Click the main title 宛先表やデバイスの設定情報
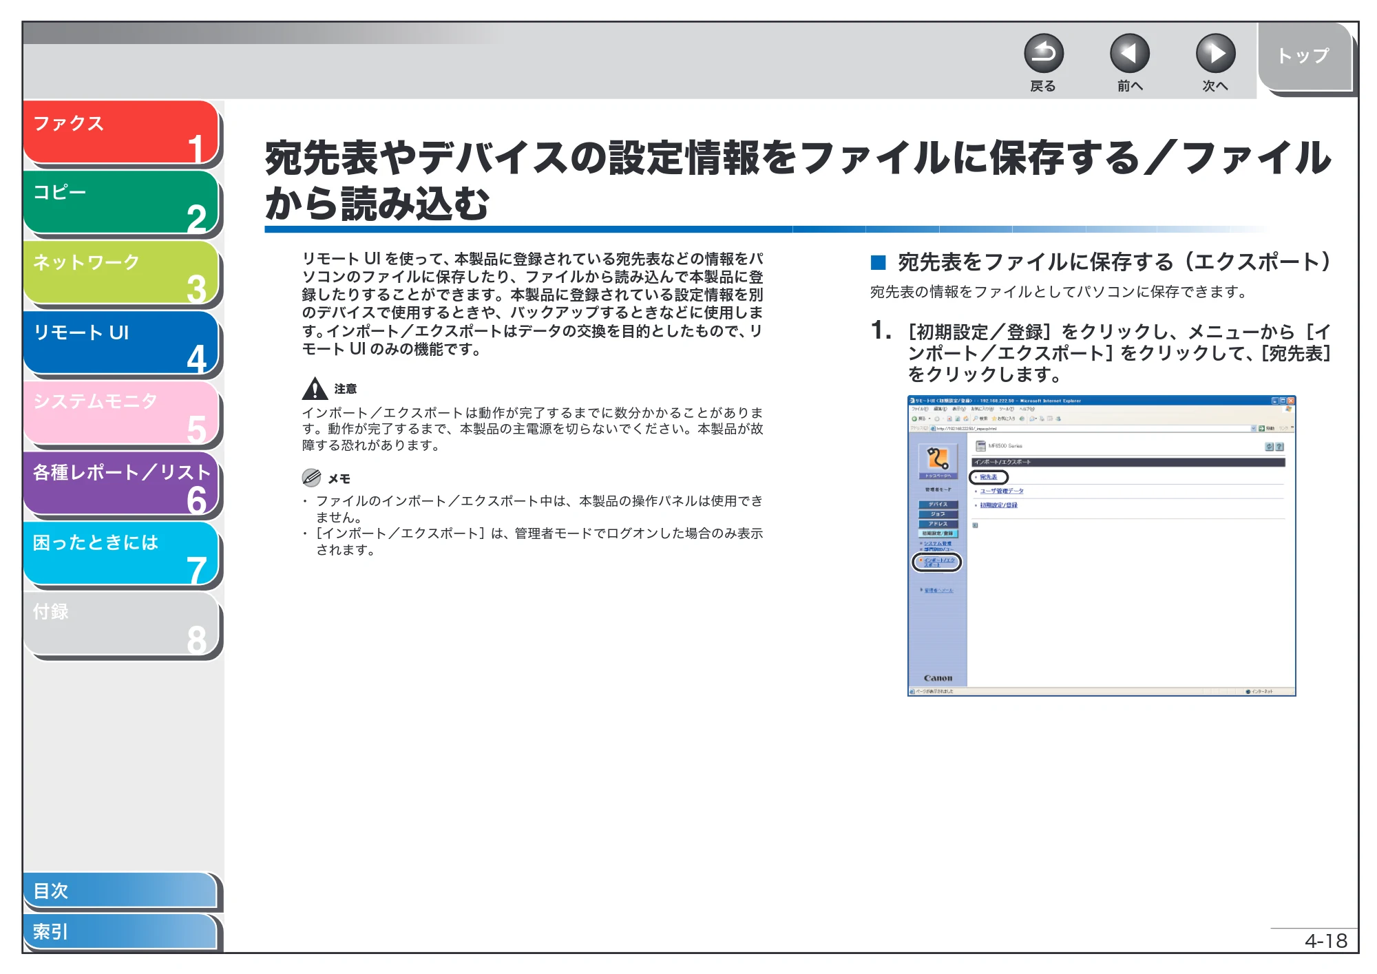 click(x=798, y=180)
